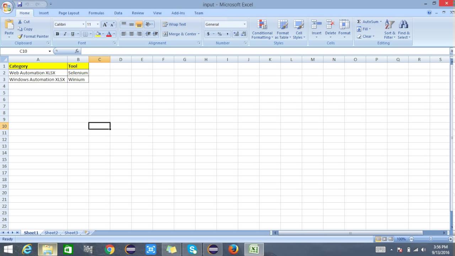Click the Delete cells icon

pos(330,25)
